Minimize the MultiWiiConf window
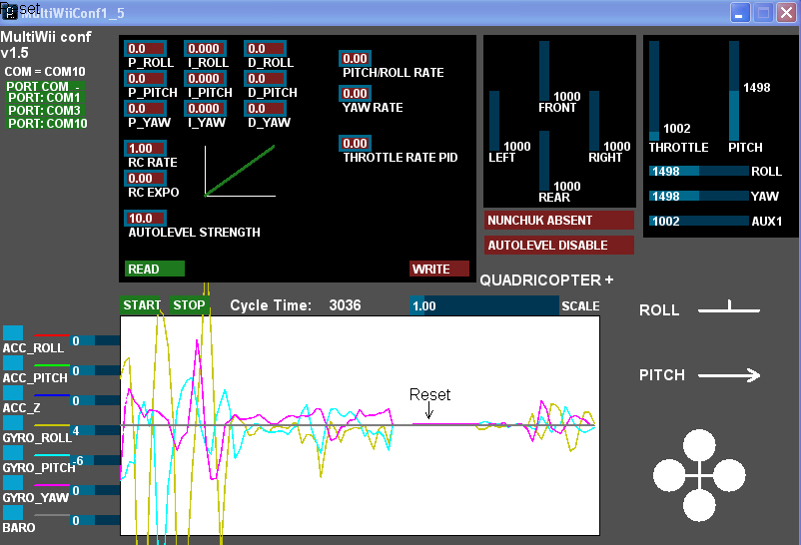801x545 pixels. pyautogui.click(x=739, y=12)
